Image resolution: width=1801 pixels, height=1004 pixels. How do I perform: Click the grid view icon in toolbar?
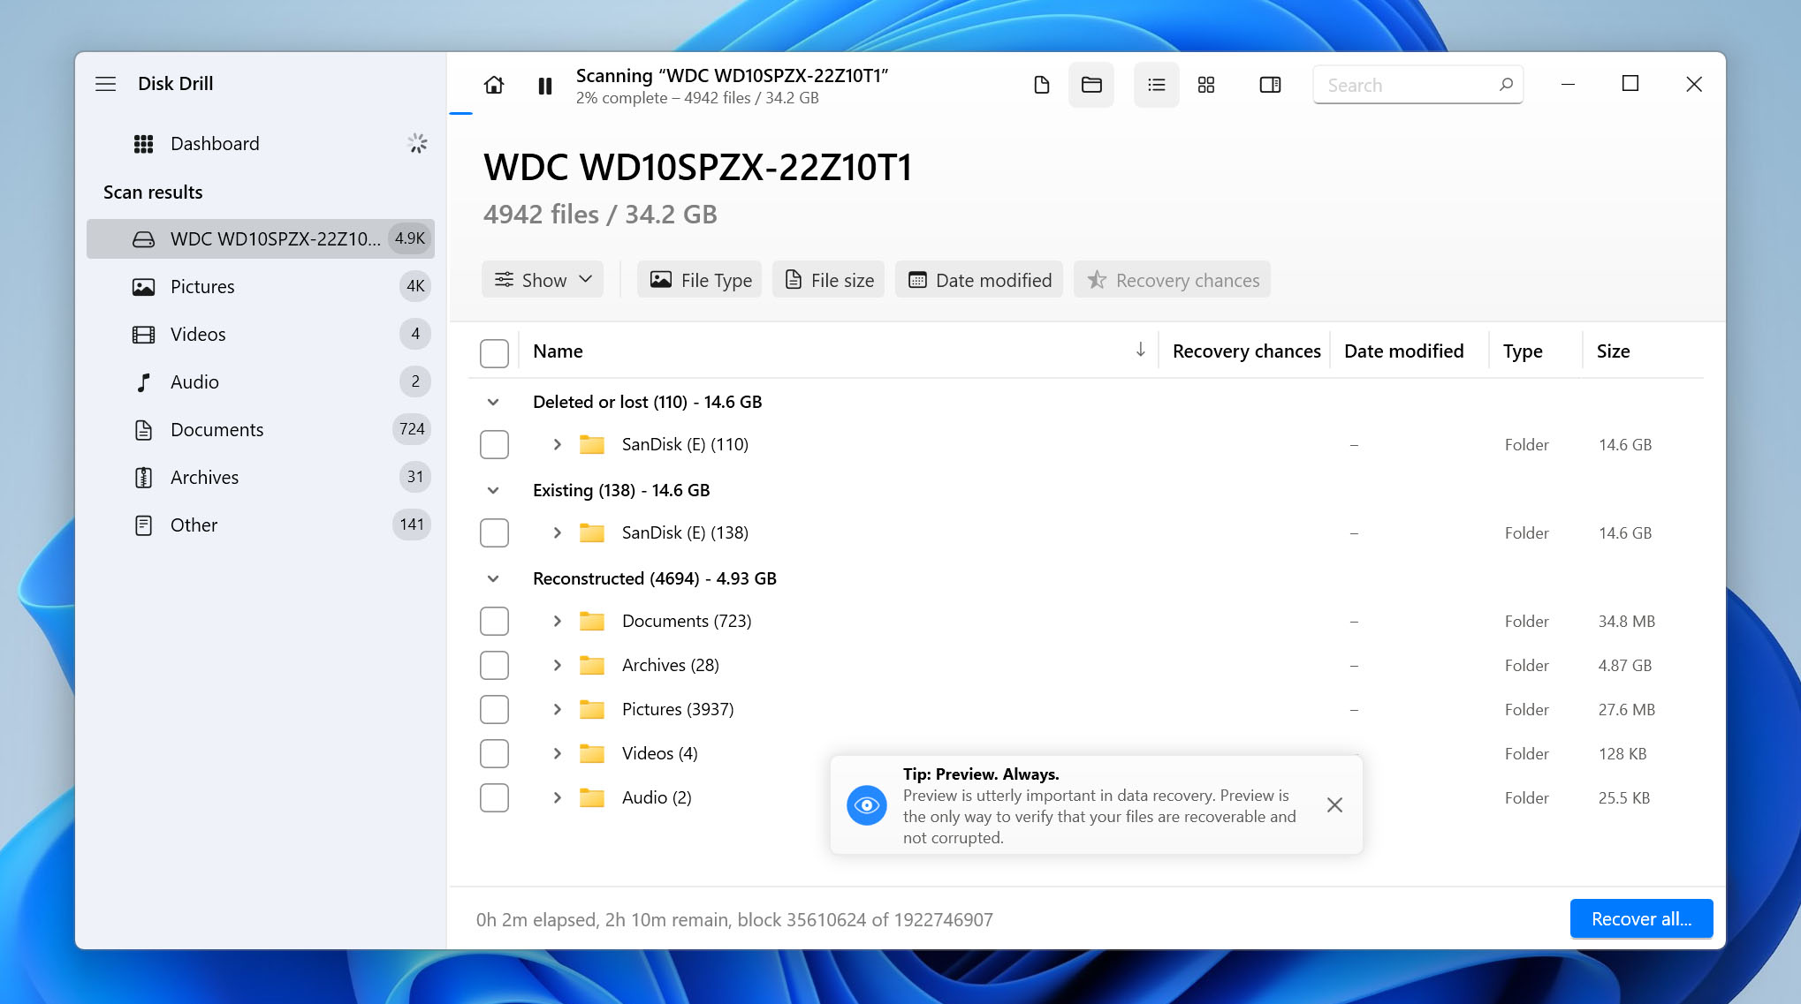pos(1206,83)
